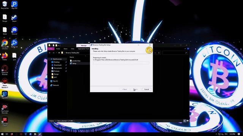
Task: Refresh the File Explorer folder view
Action: 159,53
